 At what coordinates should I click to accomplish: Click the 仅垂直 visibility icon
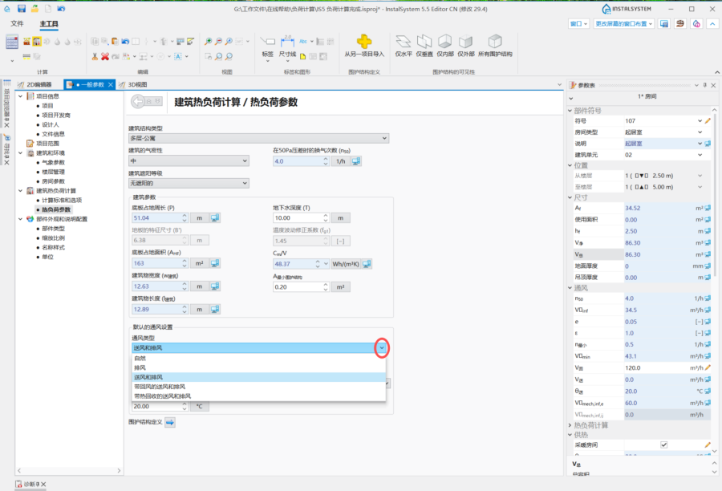click(x=424, y=42)
